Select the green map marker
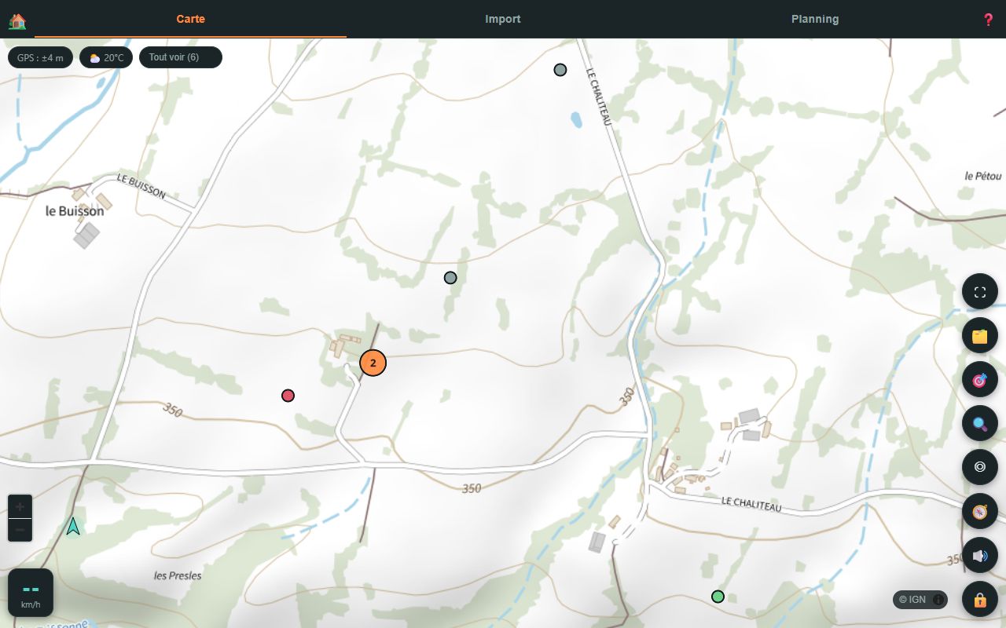This screenshot has width=1006, height=628. [x=718, y=597]
